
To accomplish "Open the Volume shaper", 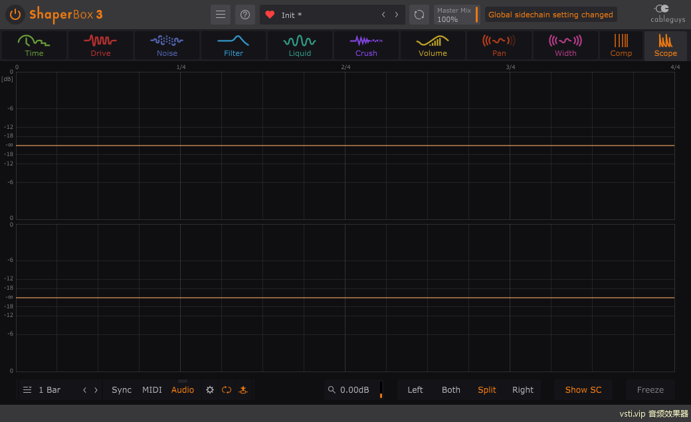I will pos(433,45).
